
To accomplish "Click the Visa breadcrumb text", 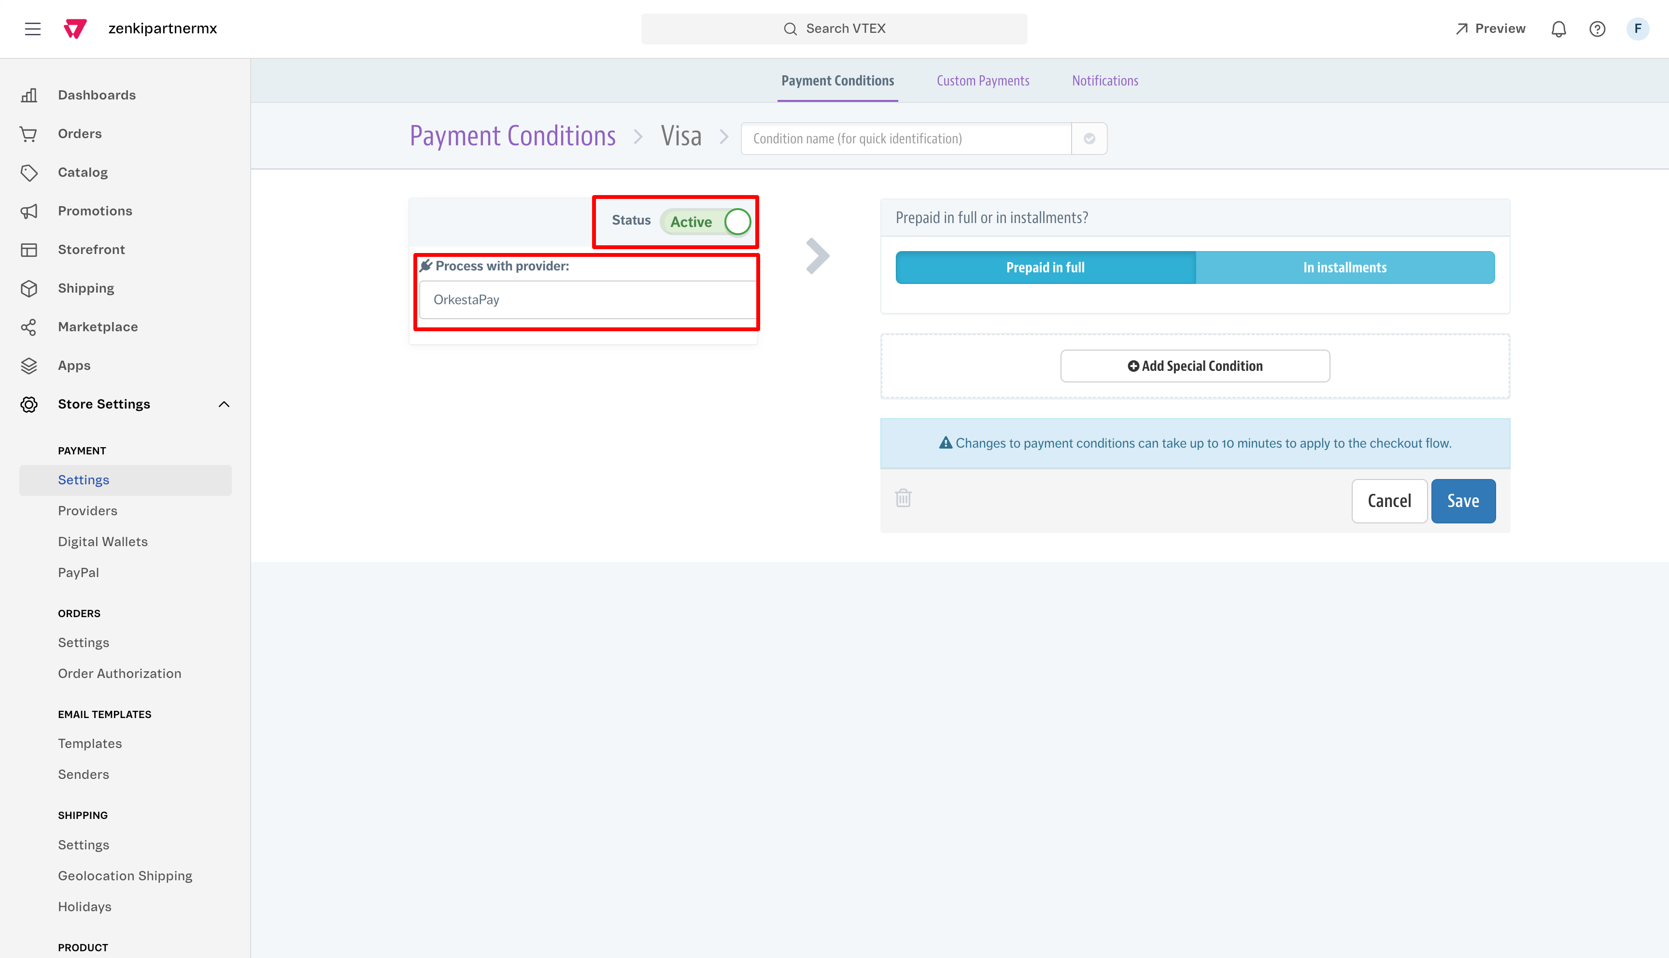I will [x=681, y=136].
